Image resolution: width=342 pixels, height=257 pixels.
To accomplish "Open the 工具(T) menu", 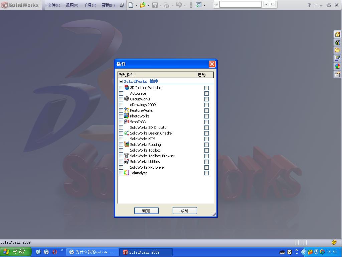I will 90,5.
